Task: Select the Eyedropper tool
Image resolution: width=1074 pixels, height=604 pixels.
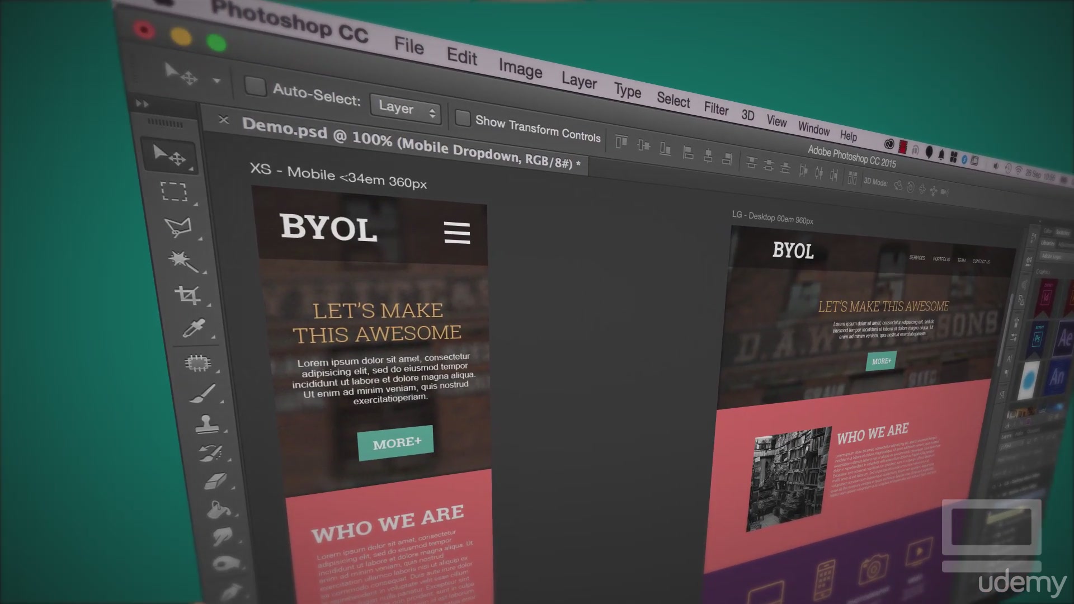Action: click(193, 328)
